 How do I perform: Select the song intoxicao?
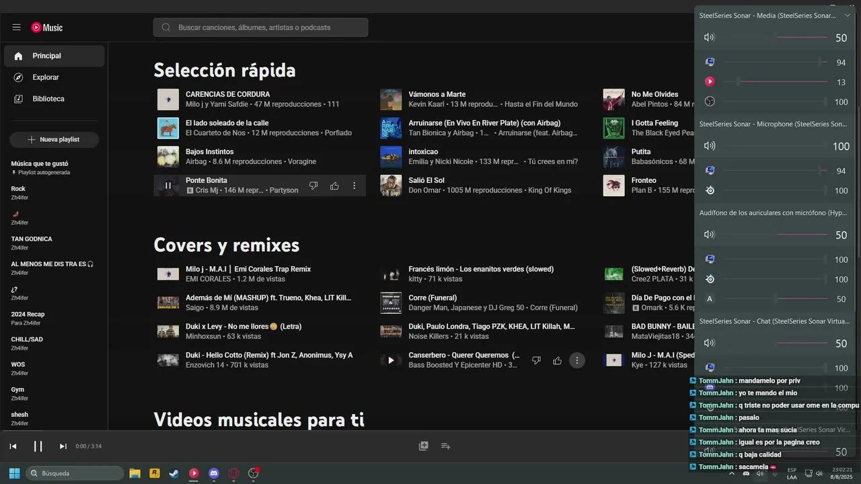pos(423,152)
